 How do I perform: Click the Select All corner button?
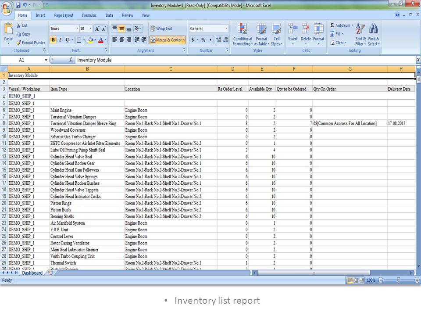coord(4,69)
